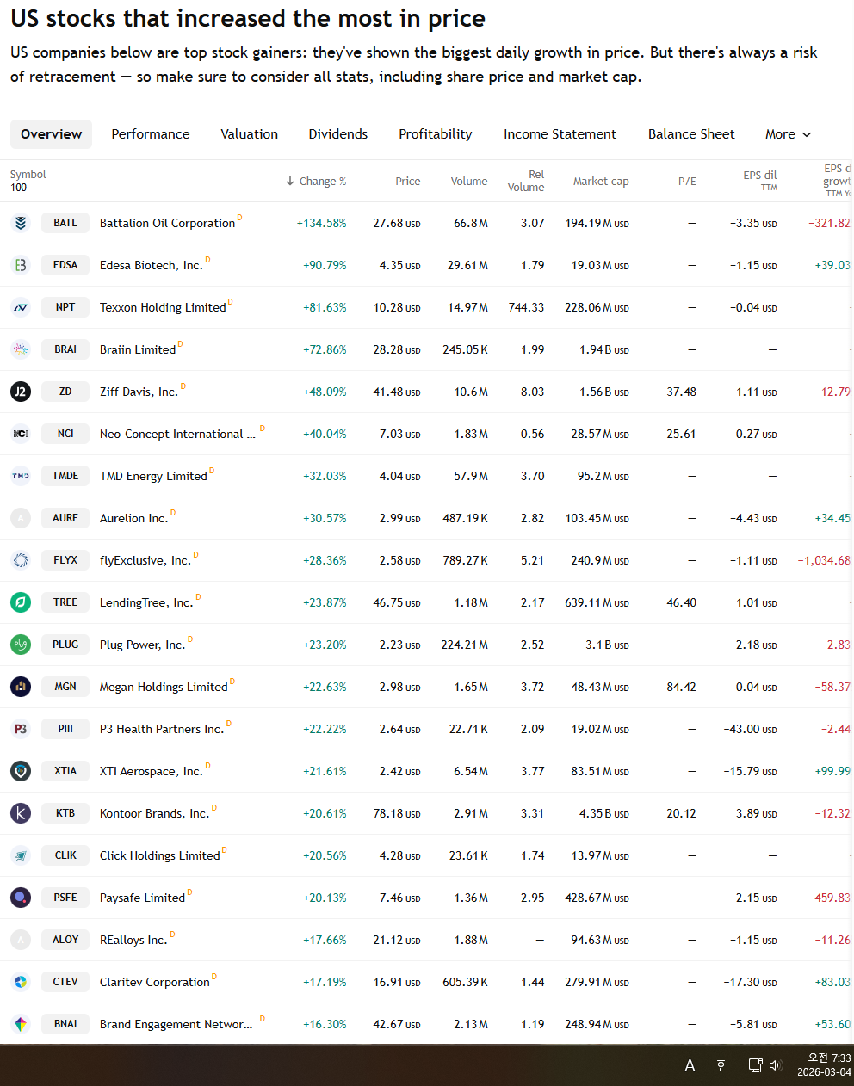This screenshot has width=854, height=1086.
Task: Open the Claritev Corporation company link
Action: click(155, 982)
